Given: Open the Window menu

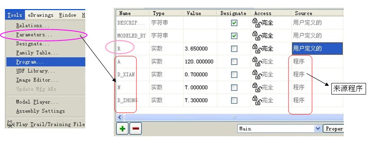Looking at the screenshot, I should pyautogui.click(x=68, y=15).
